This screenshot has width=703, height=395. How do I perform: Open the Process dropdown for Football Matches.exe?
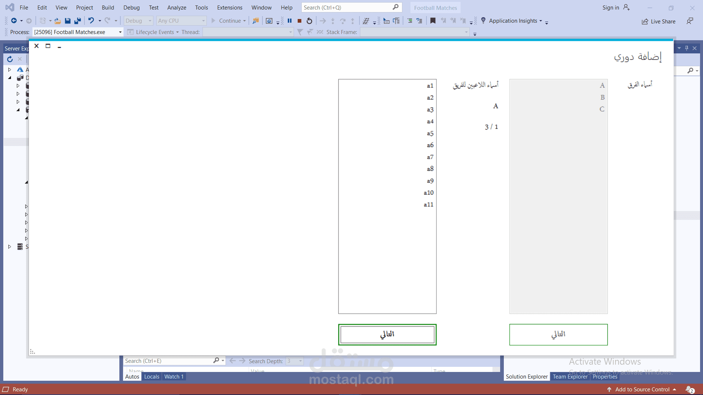click(x=120, y=32)
